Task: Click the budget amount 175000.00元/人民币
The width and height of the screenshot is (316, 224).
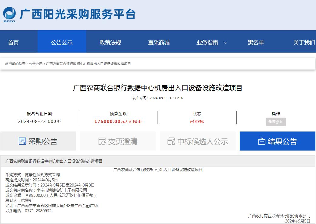Action: click(118, 122)
